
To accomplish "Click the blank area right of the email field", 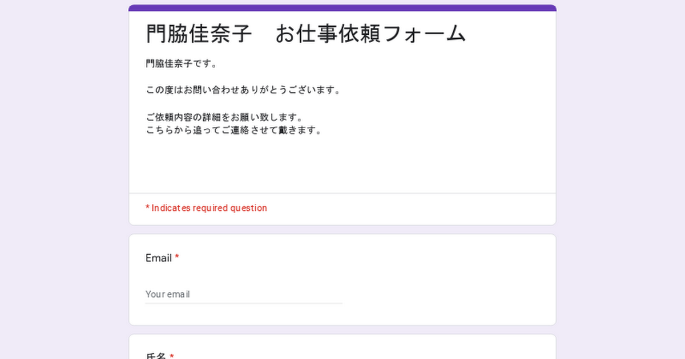I will 445,294.
